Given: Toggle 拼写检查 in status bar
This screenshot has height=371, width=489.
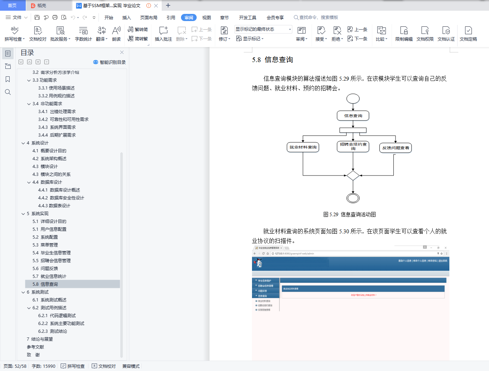Looking at the screenshot, I should tap(73, 366).
